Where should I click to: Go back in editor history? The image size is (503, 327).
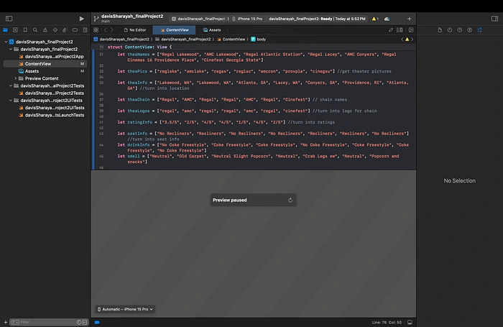[x=105, y=30]
